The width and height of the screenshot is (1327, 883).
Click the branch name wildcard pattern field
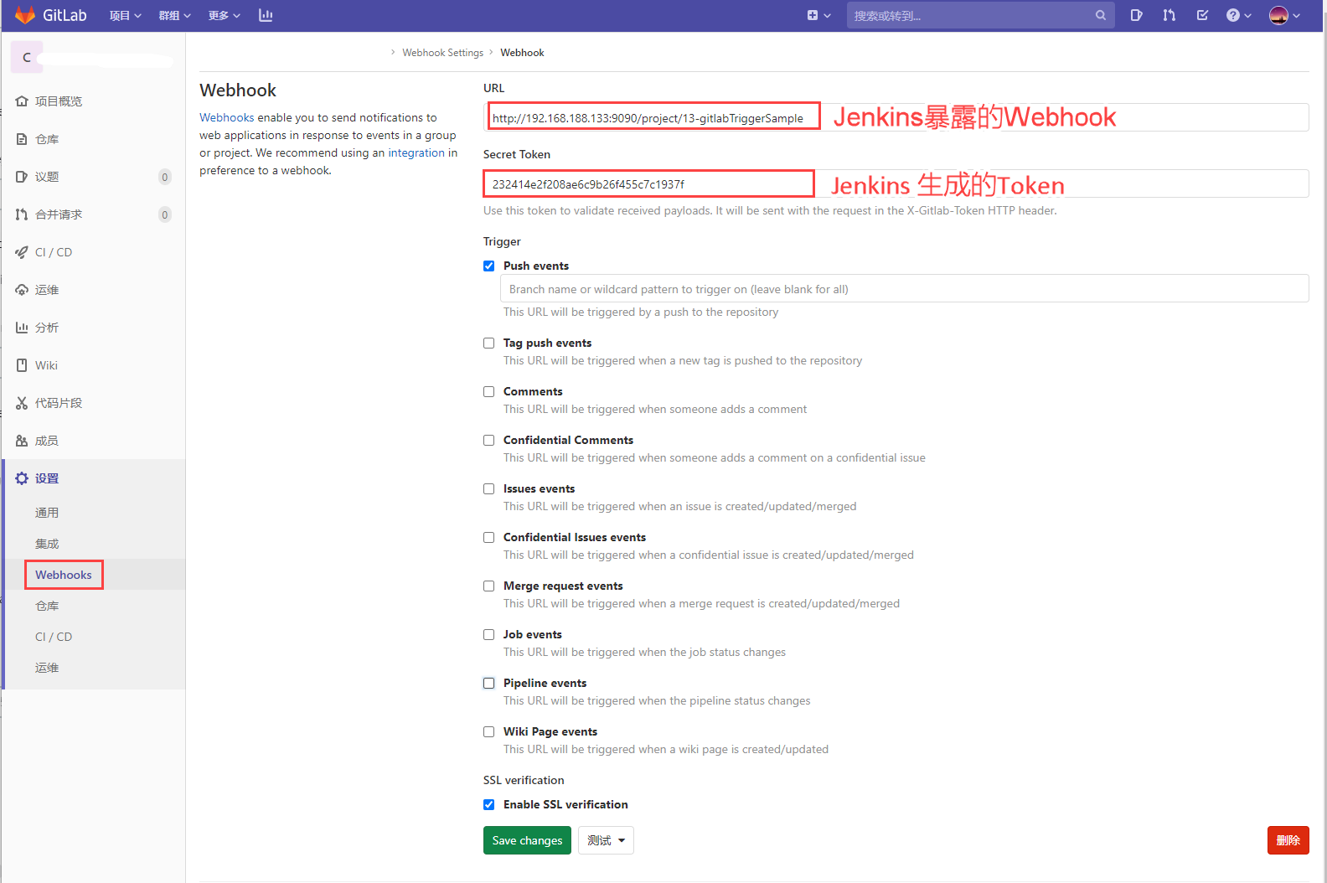click(904, 289)
